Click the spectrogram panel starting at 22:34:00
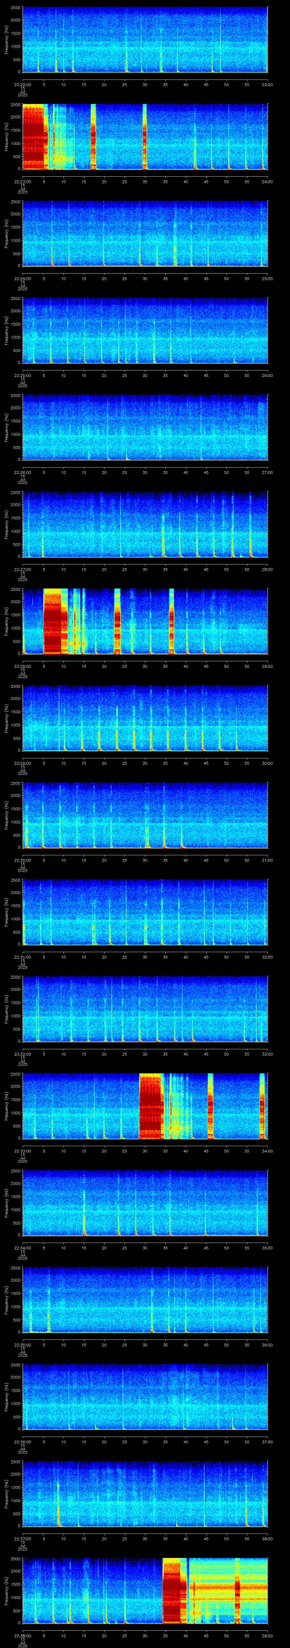 tap(145, 1203)
